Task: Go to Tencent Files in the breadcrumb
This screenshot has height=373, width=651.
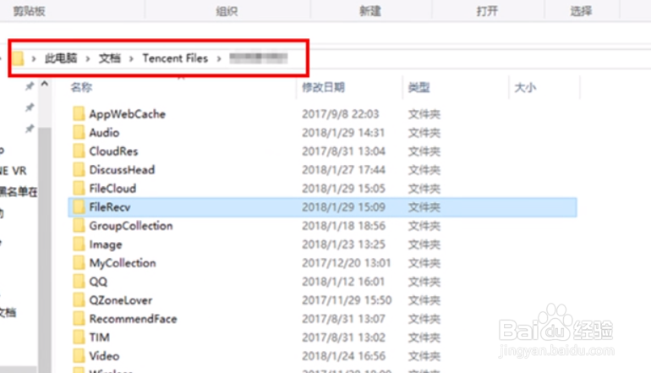Action: (x=175, y=58)
